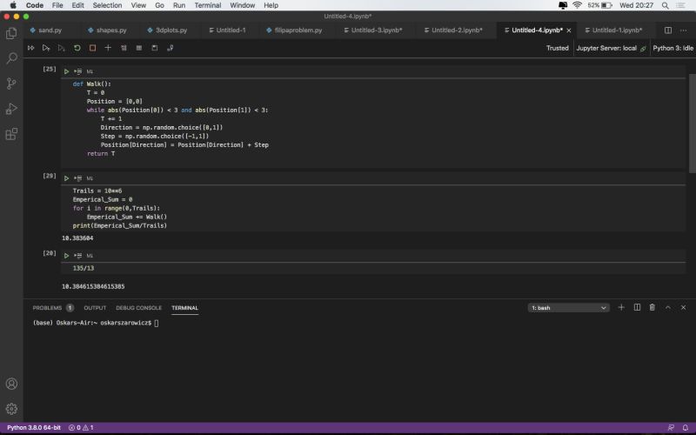This screenshot has height=435, width=696.
Task: Select Python 3.8.0 64-bit interpreter
Action: [34, 427]
